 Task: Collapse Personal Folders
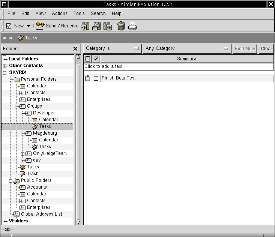point(11,79)
